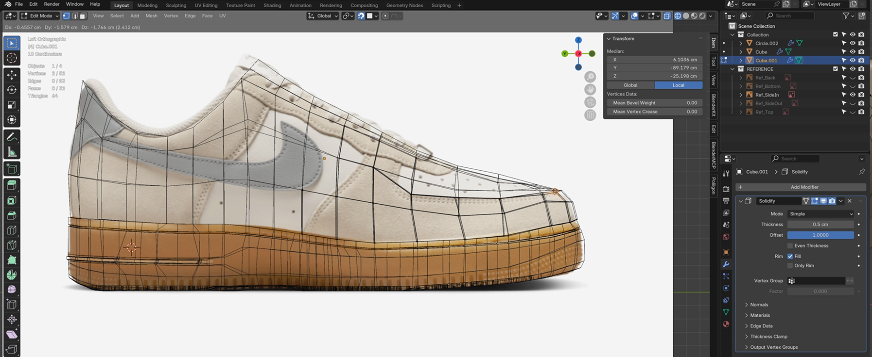872x357 pixels.
Task: Click the 3D Cursor tool
Action: click(x=12, y=58)
